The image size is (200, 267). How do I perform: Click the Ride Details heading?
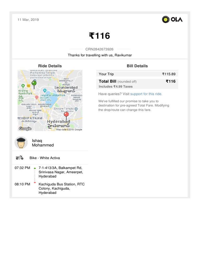point(50,66)
